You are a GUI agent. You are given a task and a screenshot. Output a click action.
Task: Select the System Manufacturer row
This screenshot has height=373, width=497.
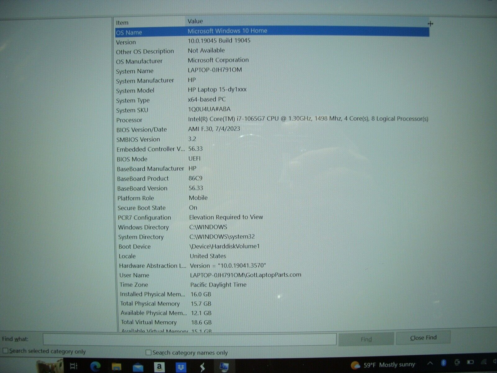[x=272, y=81]
